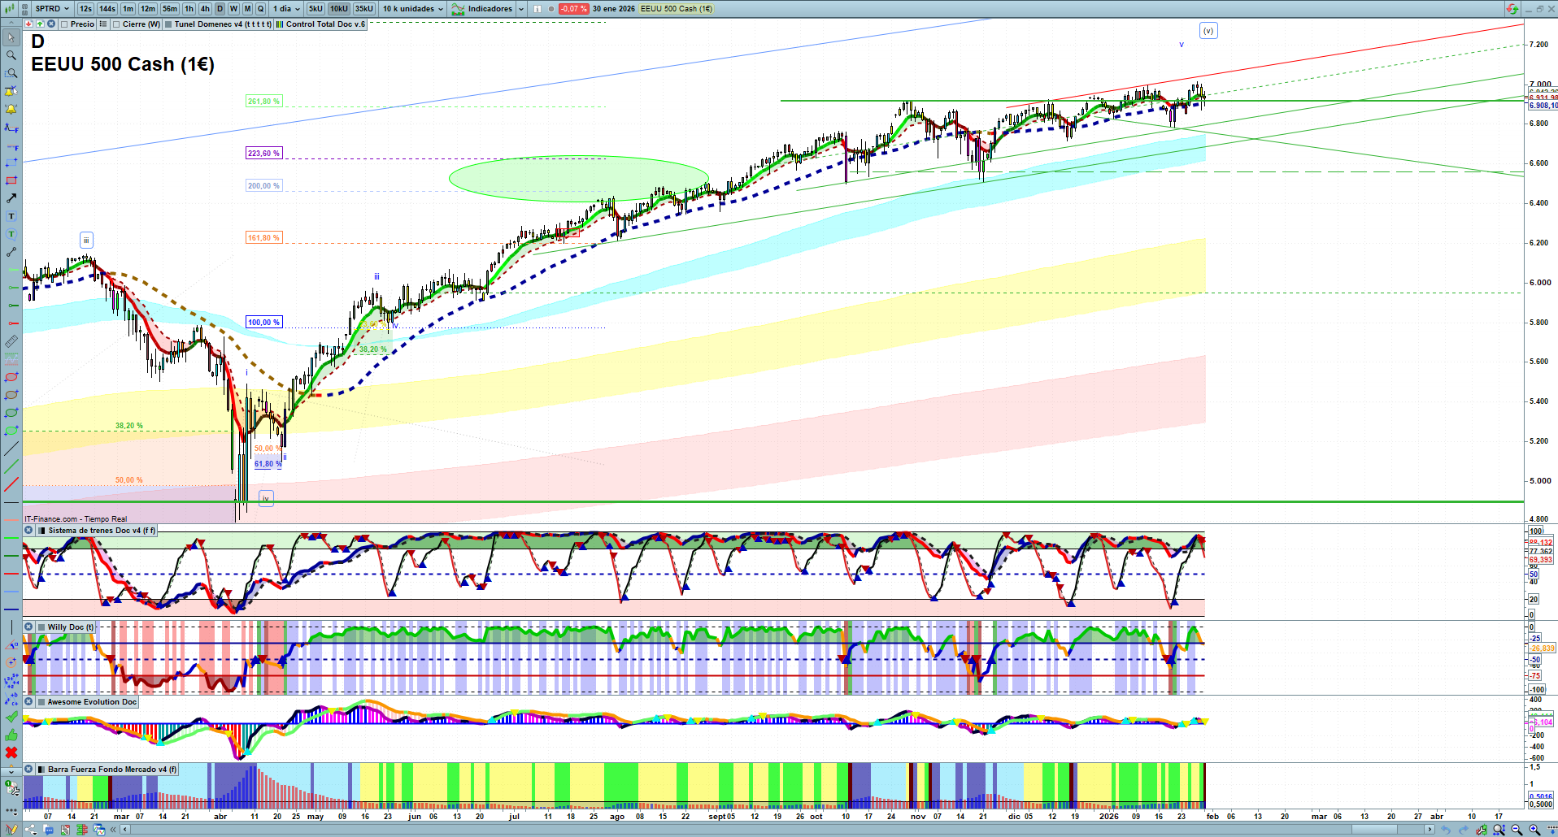Select the red rectangle drawing tool
The image size is (1558, 837).
pyautogui.click(x=11, y=180)
